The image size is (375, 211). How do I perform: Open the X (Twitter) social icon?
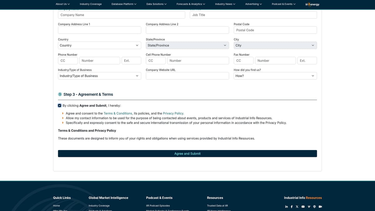tap(297, 207)
